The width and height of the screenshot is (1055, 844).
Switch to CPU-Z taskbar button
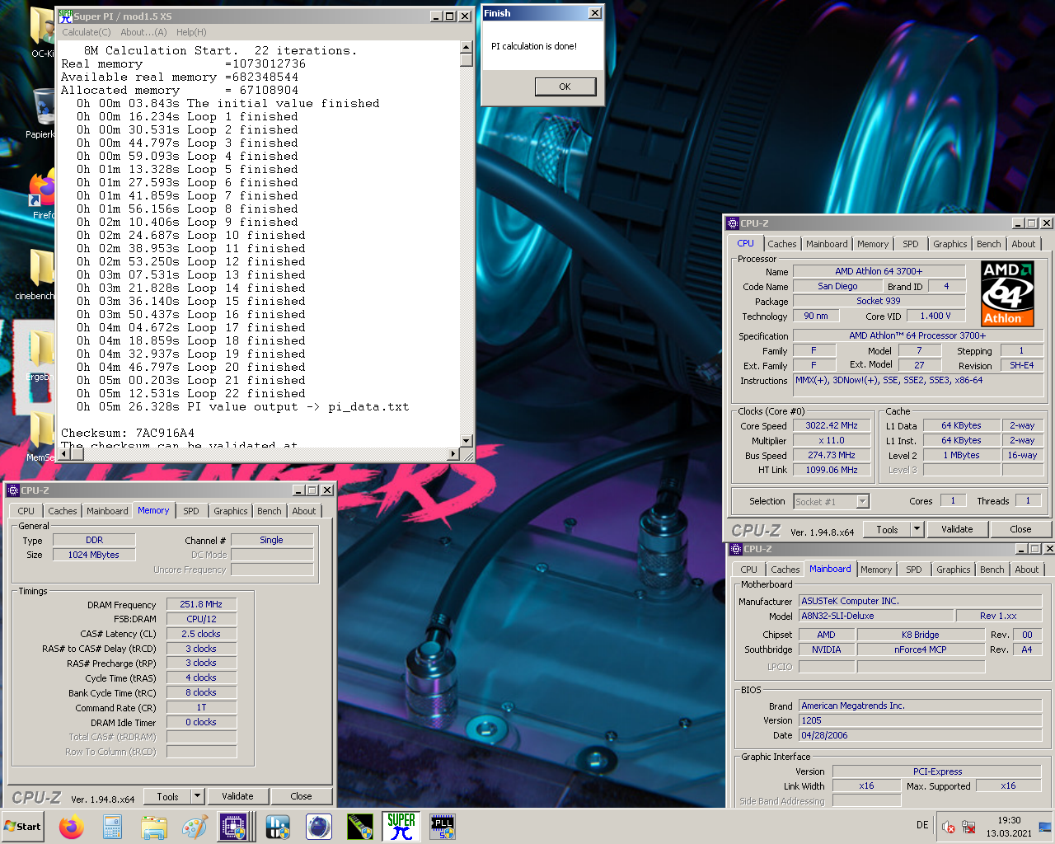(234, 827)
